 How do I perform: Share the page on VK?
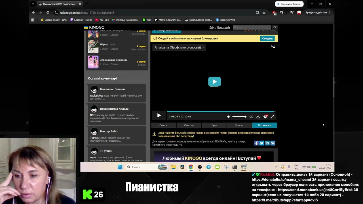coord(273,143)
